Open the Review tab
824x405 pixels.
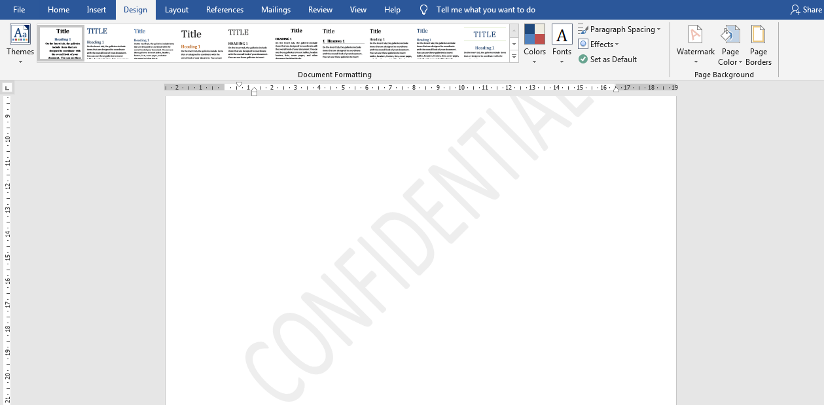(x=320, y=10)
